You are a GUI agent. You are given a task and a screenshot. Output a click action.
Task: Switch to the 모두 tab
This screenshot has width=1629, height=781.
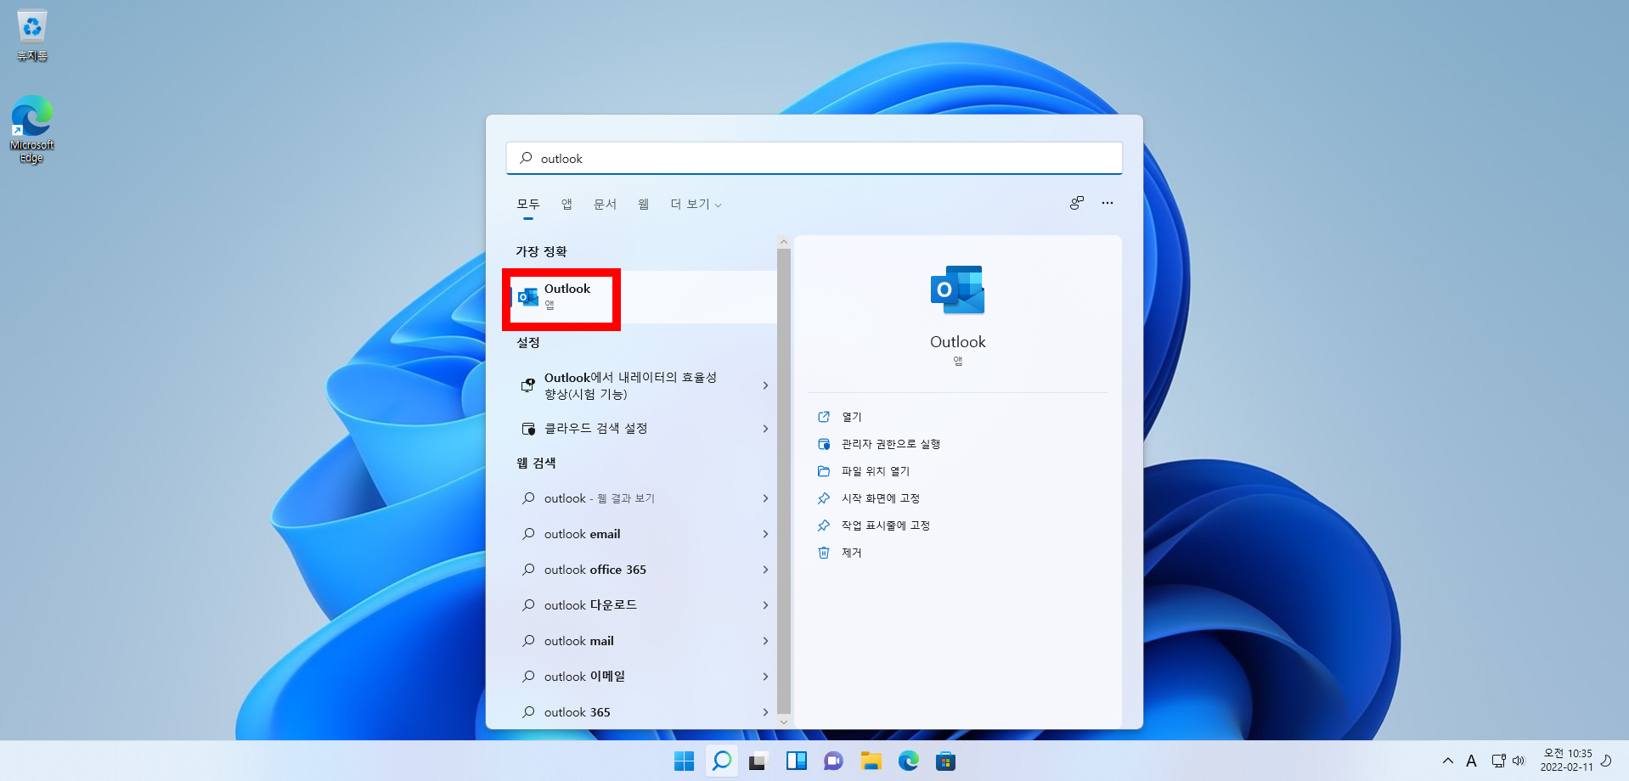click(x=528, y=205)
